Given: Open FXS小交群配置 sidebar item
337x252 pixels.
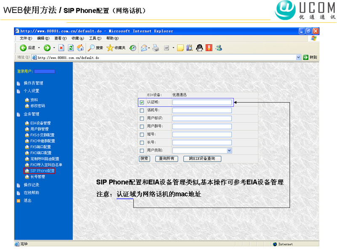Looking at the screenshot, I should pos(43,135).
